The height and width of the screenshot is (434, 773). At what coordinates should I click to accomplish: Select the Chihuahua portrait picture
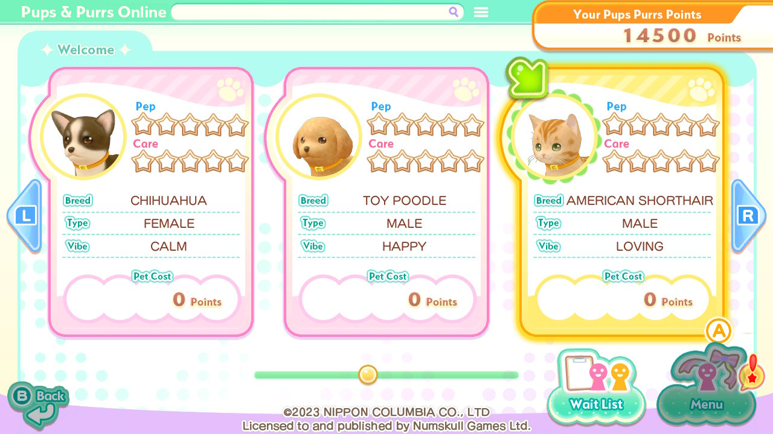(84, 137)
